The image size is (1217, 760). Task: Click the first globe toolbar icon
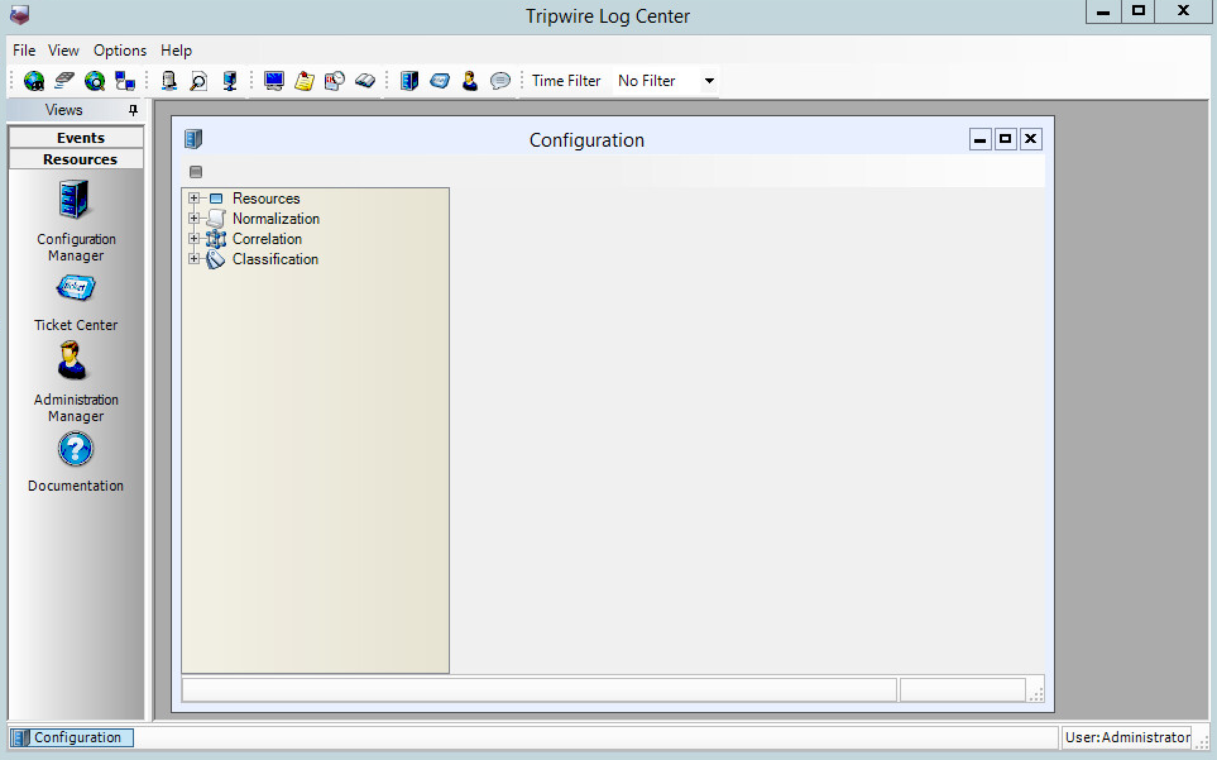(33, 81)
